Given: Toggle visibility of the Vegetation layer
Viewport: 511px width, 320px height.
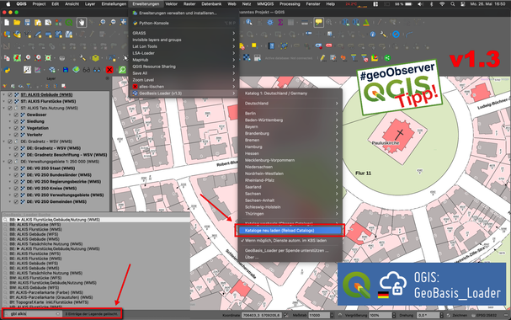Looking at the screenshot, I should point(16,128).
